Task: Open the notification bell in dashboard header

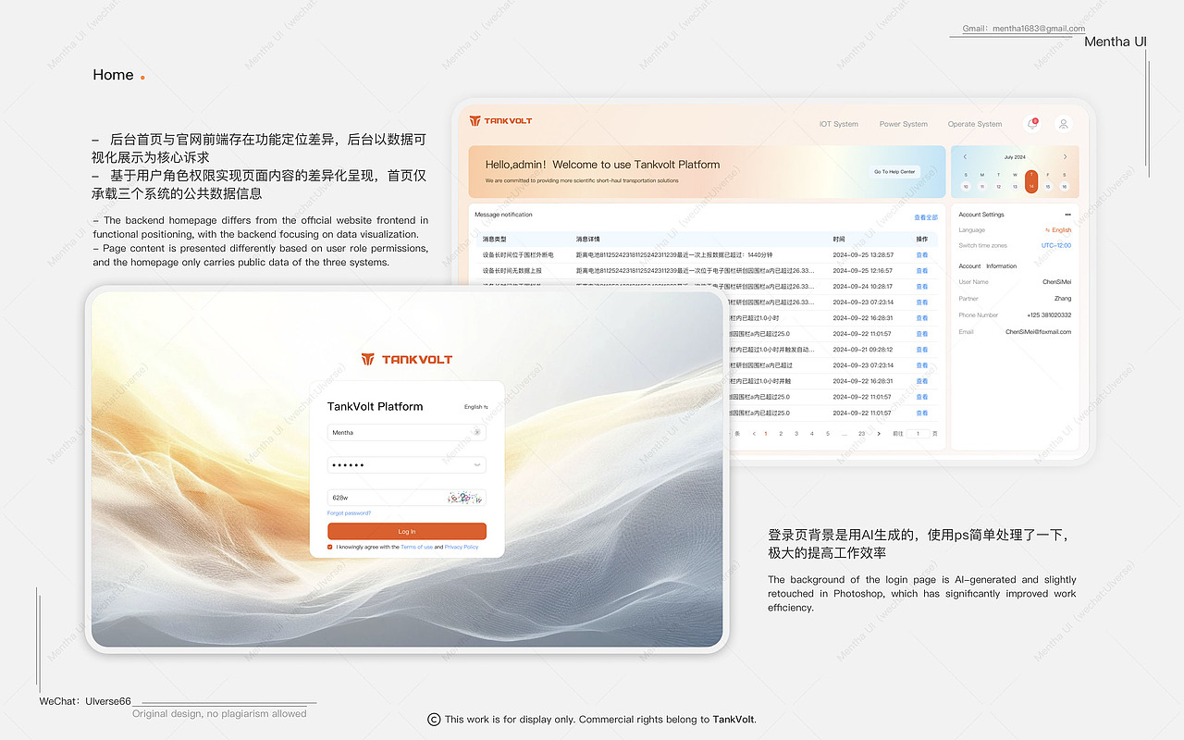Action: pyautogui.click(x=1032, y=124)
